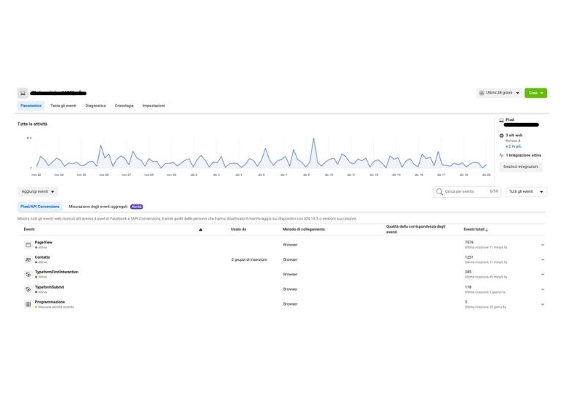Viewport: 564px width, 403px height.
Task: Click the 1251 total events value
Action: pyautogui.click(x=469, y=257)
